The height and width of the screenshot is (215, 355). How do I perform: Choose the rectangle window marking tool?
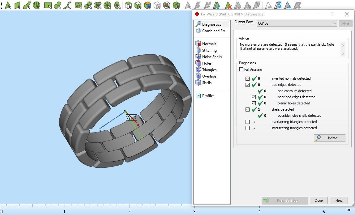[x=48, y=5]
